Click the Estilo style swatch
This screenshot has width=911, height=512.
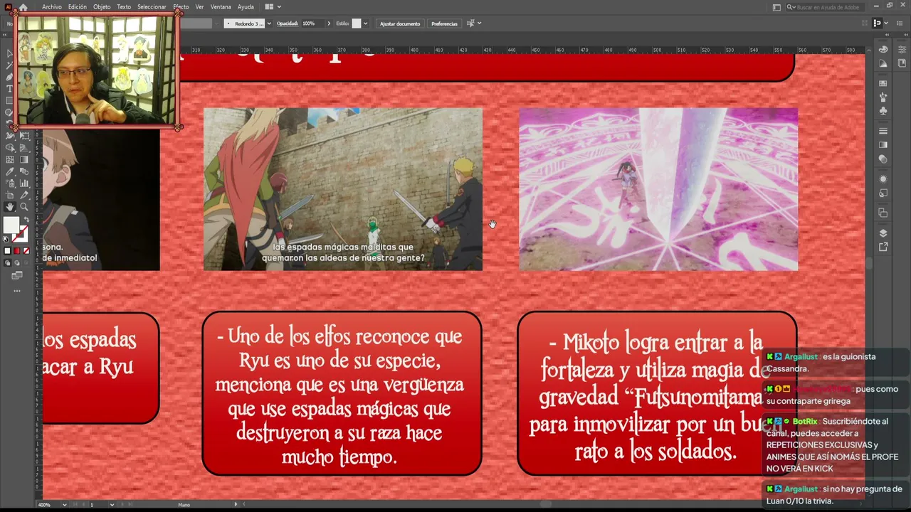[x=357, y=23]
